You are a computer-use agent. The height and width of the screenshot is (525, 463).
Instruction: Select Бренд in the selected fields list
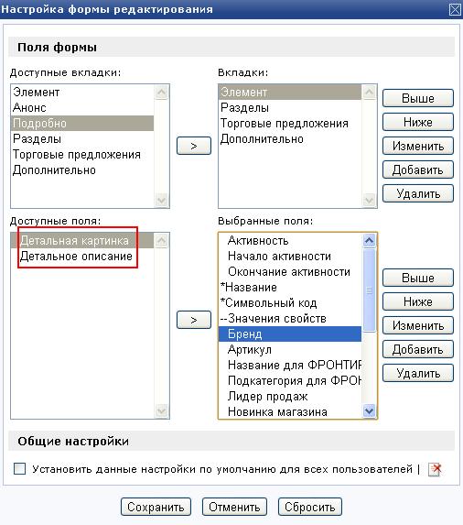pos(290,334)
